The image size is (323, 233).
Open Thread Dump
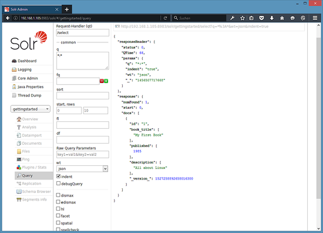(x=26, y=95)
